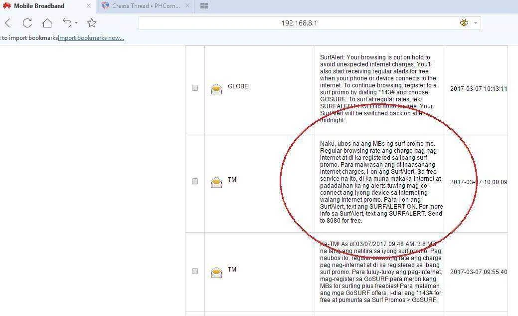Open the tab overview grid icon

tap(204, 6)
